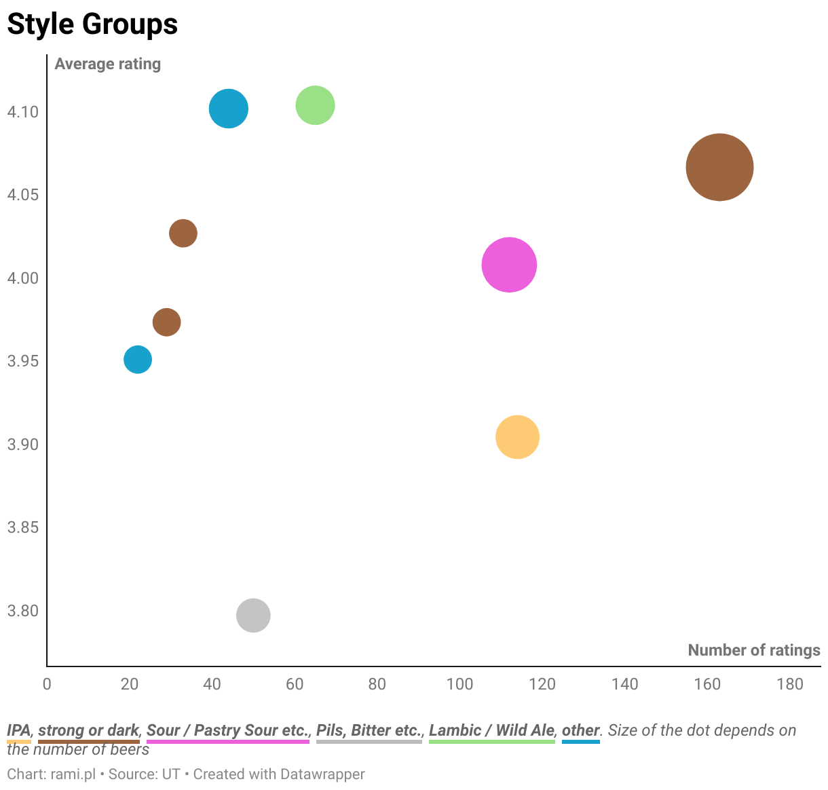The height and width of the screenshot is (790, 828).
Task: Select the 'strong or dark' legend label
Action: [88, 730]
